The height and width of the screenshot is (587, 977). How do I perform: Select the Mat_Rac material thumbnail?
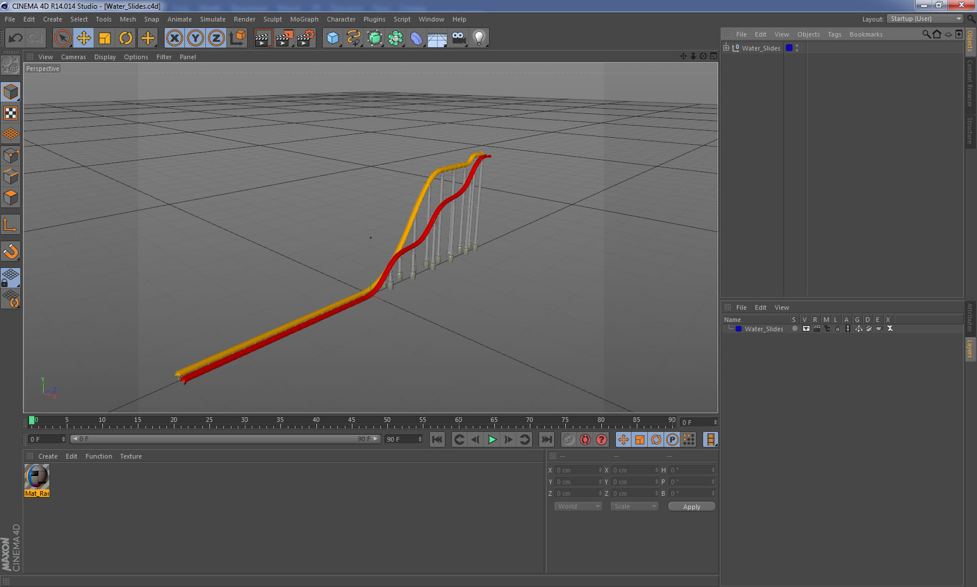coord(37,477)
